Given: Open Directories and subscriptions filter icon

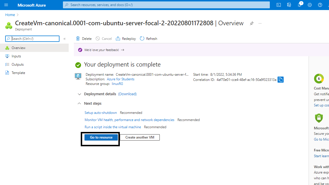Looking at the screenshot, I should pos(289,5).
